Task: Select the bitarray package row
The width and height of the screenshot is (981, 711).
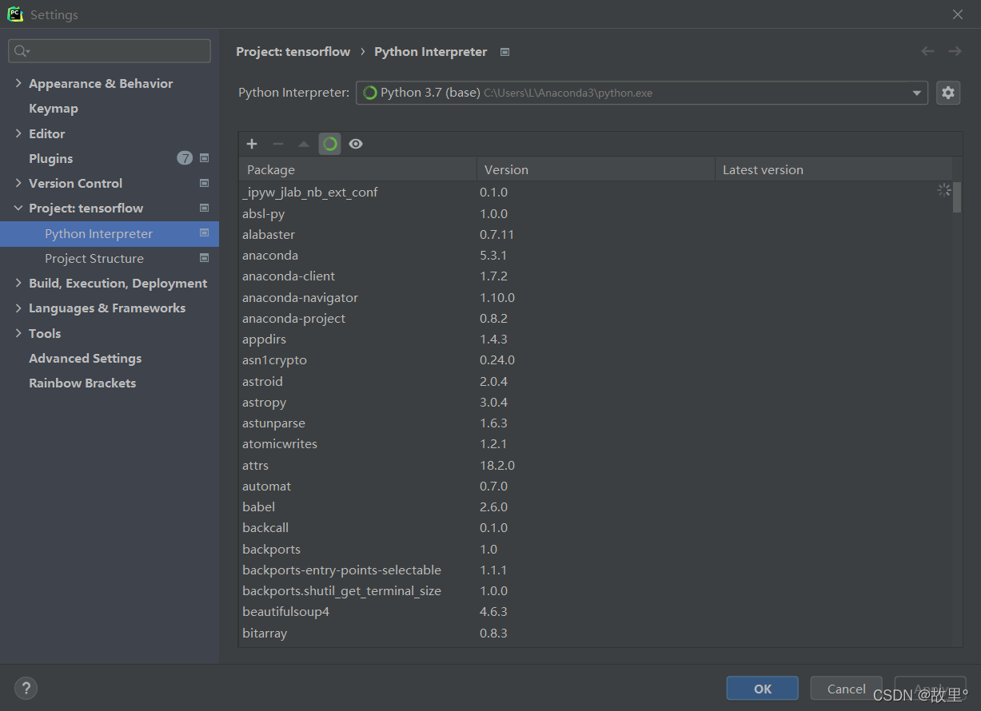Action: 596,633
